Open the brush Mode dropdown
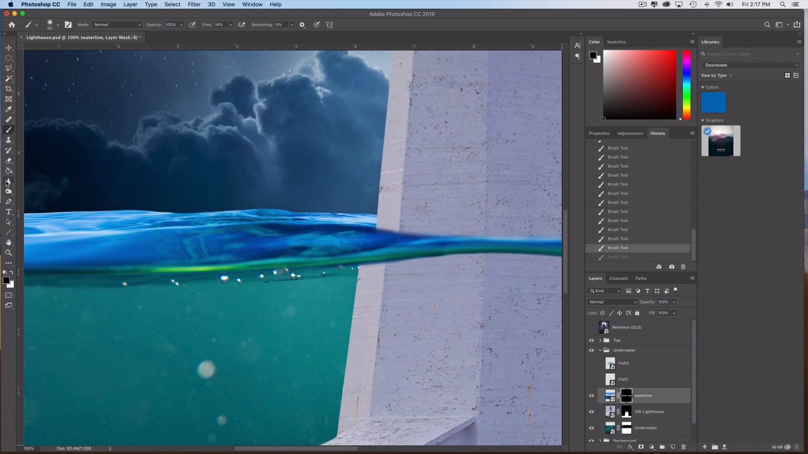 pyautogui.click(x=117, y=25)
